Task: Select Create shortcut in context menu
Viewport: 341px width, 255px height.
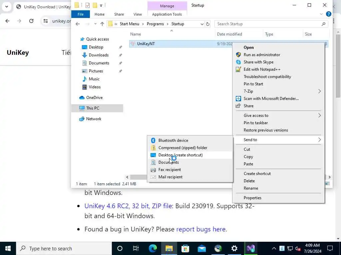Action: pos(278,173)
